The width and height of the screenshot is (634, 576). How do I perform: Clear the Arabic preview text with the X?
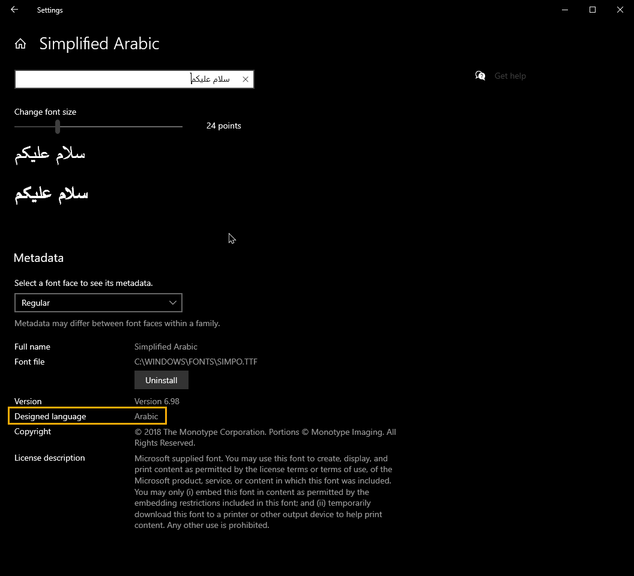(x=245, y=79)
